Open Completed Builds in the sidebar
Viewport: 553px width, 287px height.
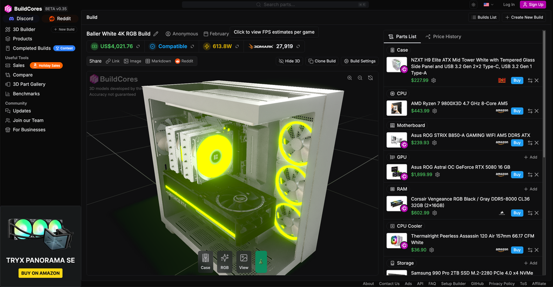pos(32,48)
